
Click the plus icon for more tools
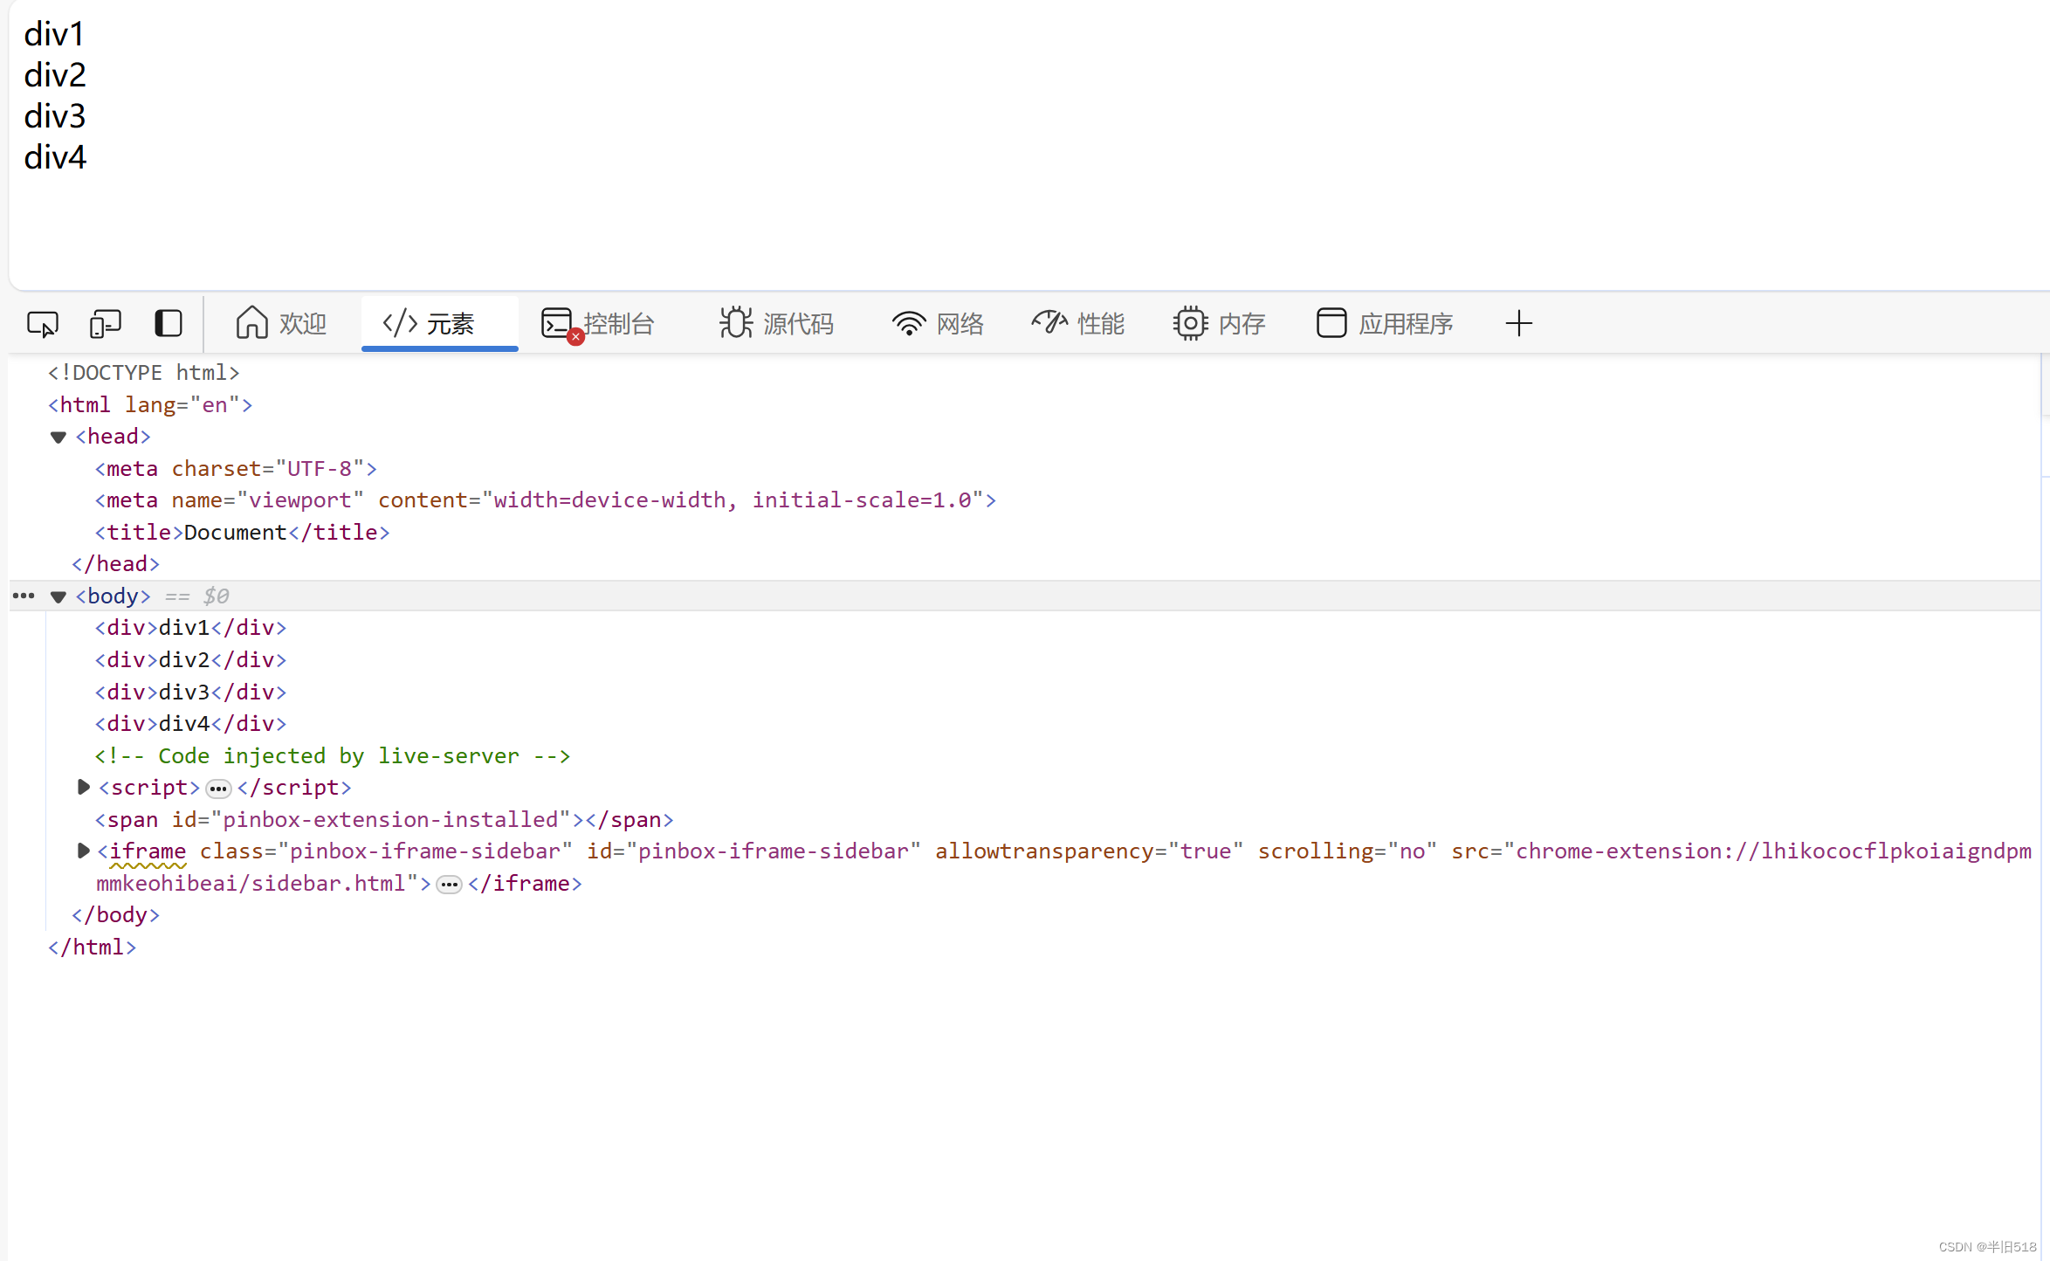coord(1519,324)
